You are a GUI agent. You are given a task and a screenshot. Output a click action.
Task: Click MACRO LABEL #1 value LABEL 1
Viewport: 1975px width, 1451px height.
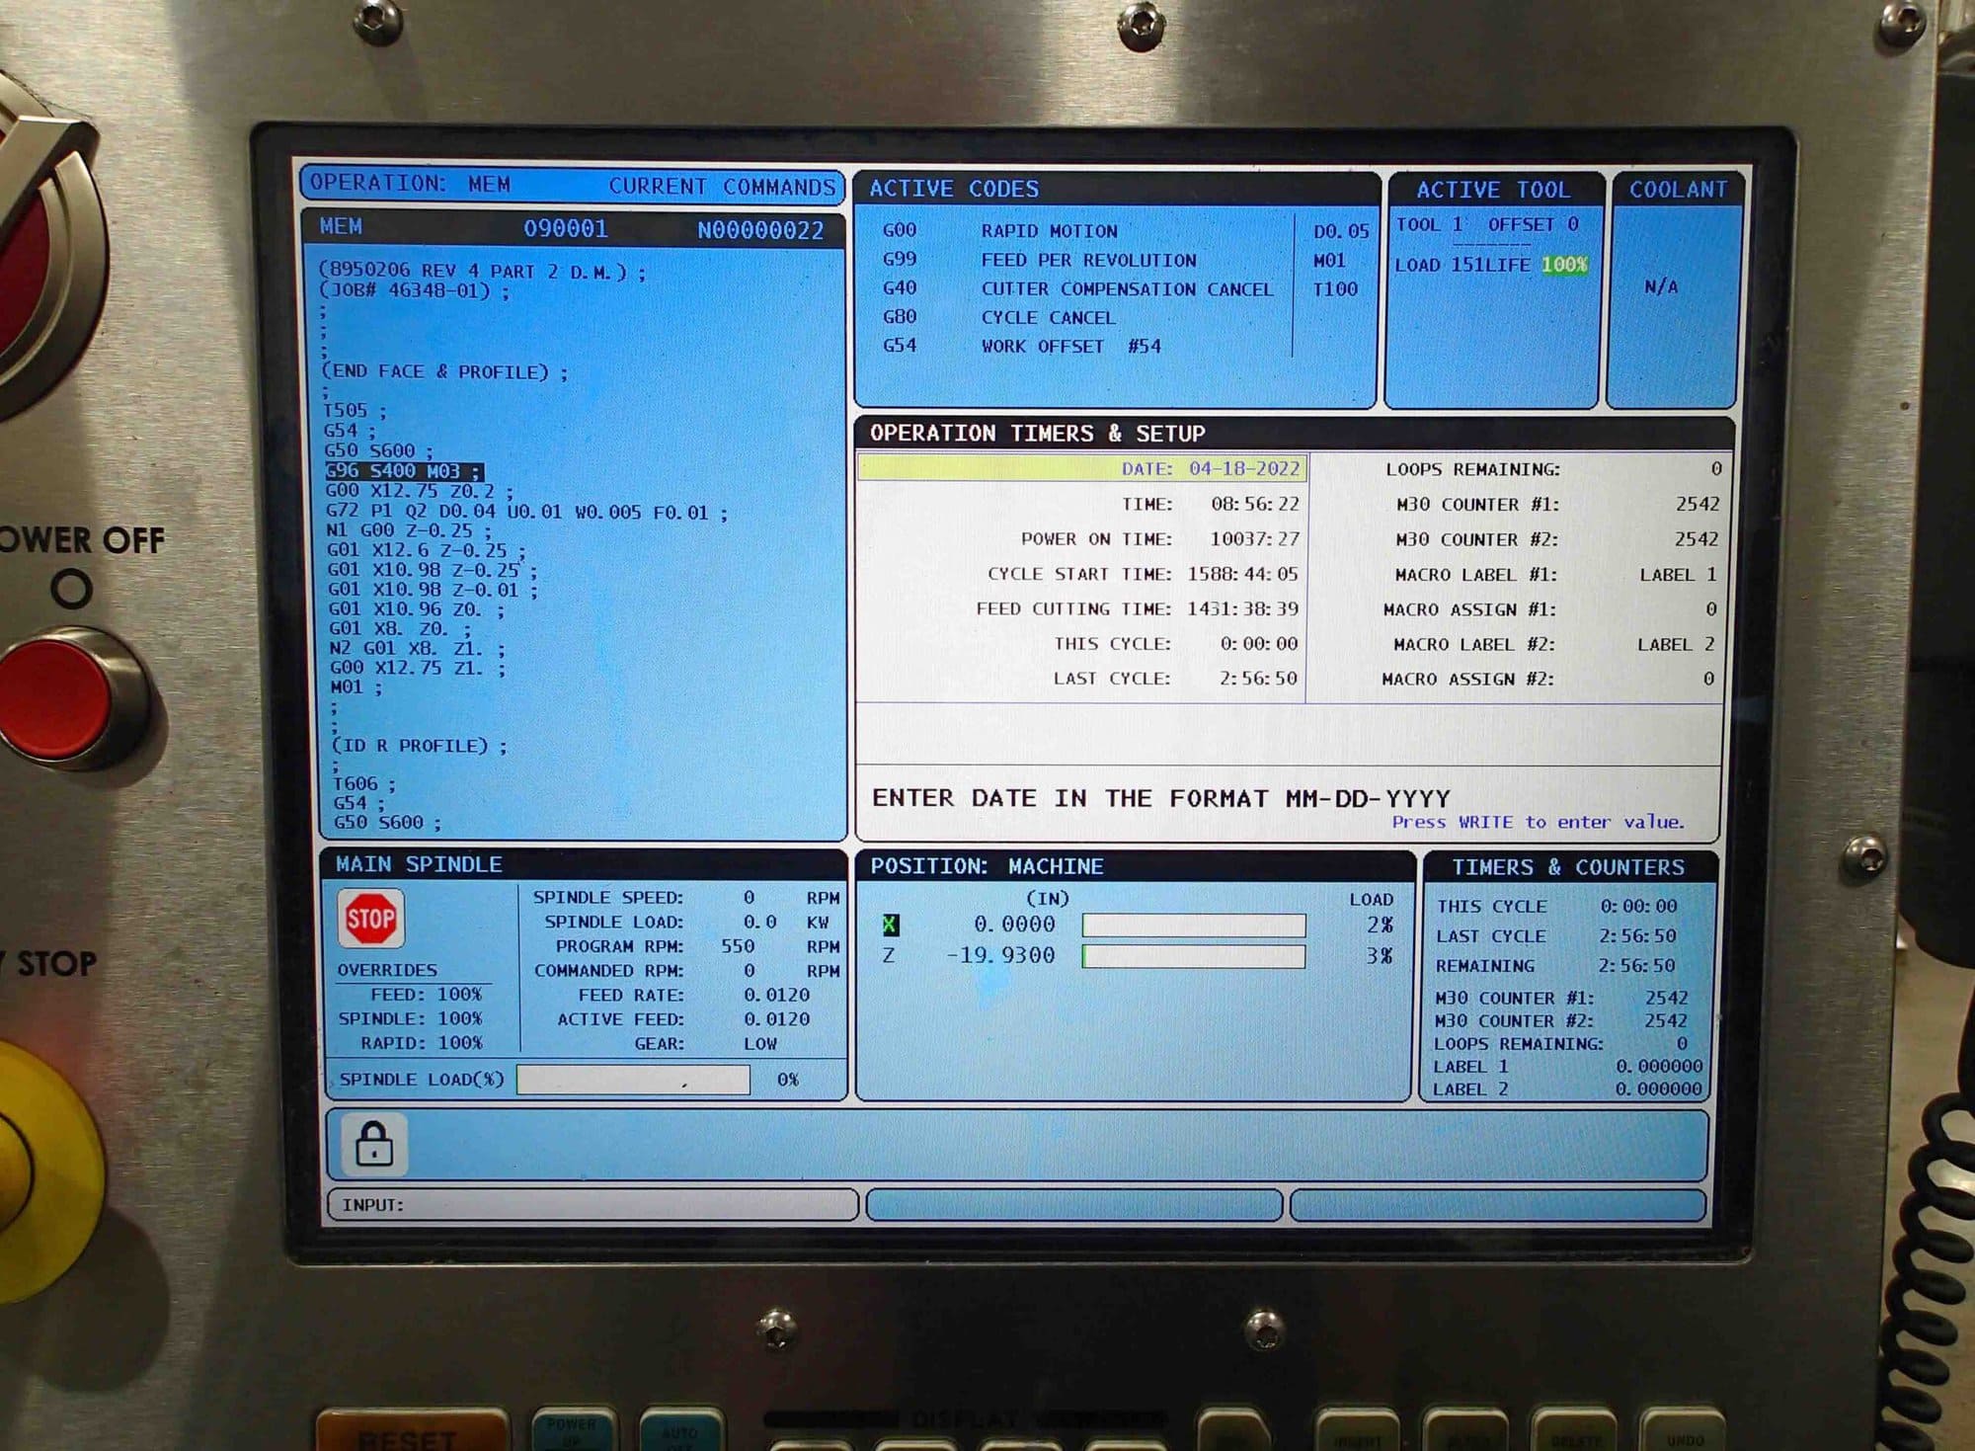click(1678, 575)
